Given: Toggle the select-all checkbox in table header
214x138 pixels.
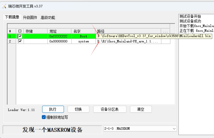Looking at the screenshot, I should click(x=20, y=31).
